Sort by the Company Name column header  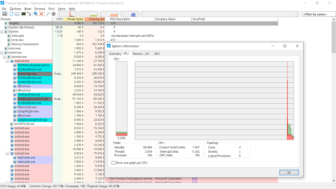click(173, 19)
